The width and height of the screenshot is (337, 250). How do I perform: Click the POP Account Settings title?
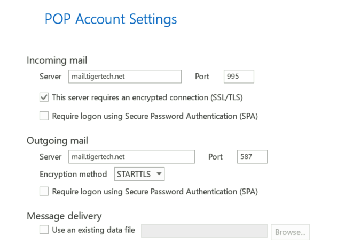111,20
